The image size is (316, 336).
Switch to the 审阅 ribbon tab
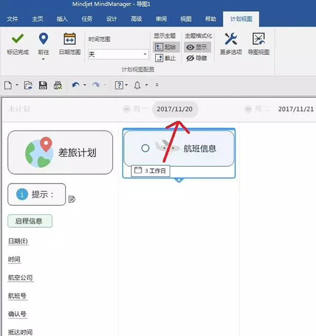tap(161, 19)
